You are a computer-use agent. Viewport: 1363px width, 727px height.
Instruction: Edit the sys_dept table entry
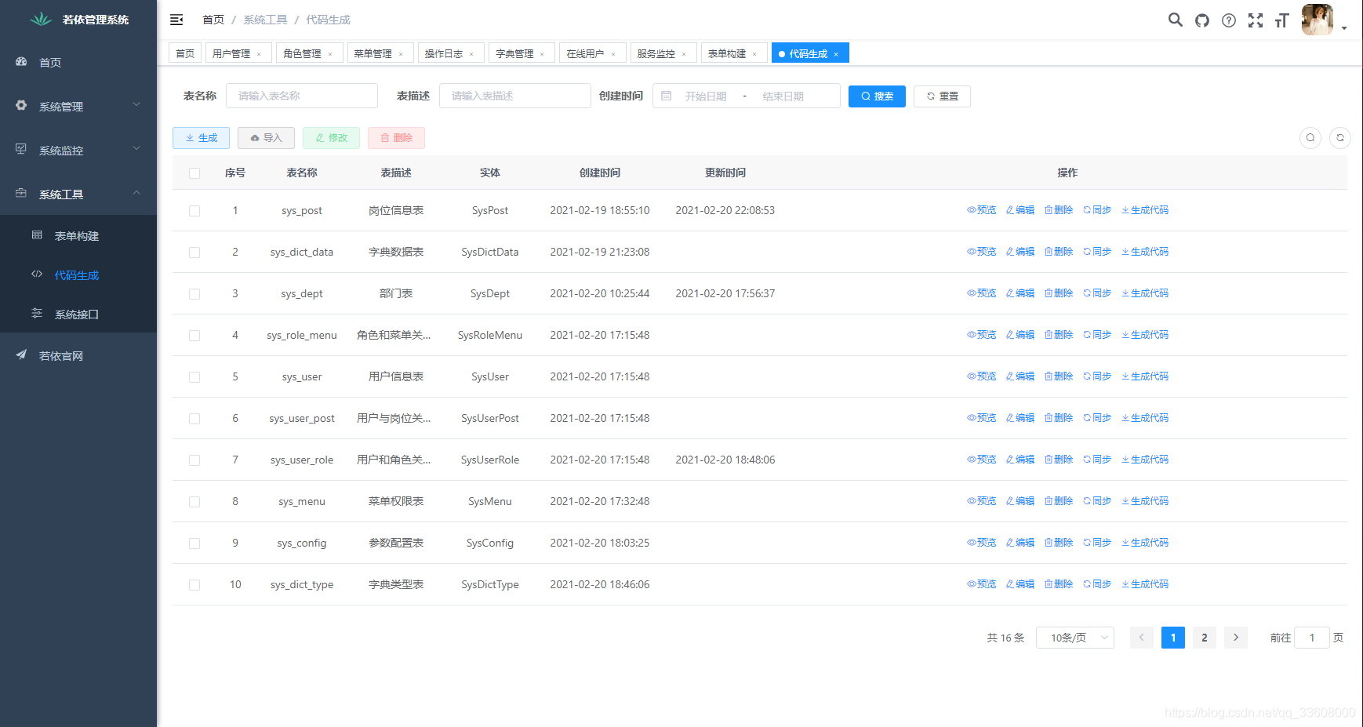point(1020,293)
